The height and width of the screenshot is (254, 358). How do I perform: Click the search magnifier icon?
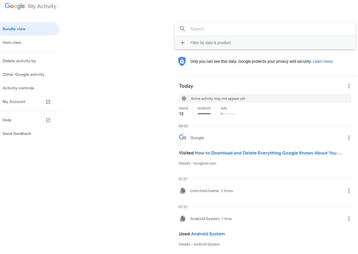pyautogui.click(x=182, y=29)
